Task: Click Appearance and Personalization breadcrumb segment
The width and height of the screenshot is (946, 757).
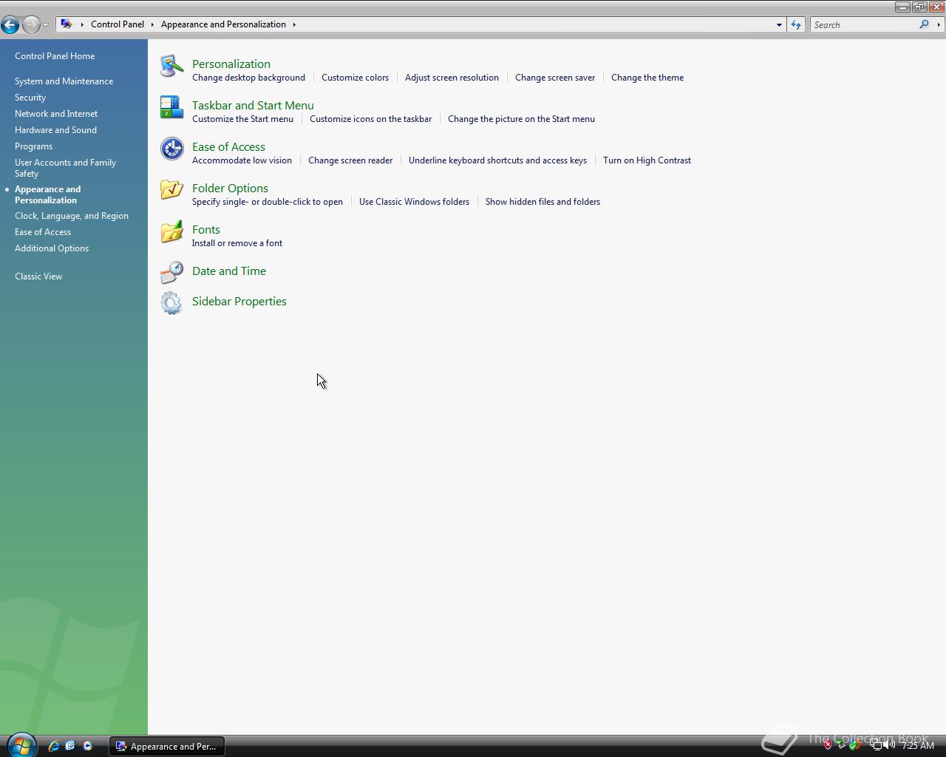Action: 223,24
